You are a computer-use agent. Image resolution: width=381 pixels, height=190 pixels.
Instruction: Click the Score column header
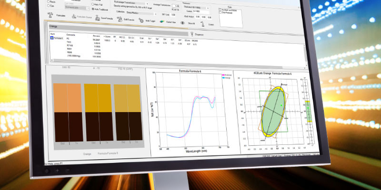(x=107, y=37)
